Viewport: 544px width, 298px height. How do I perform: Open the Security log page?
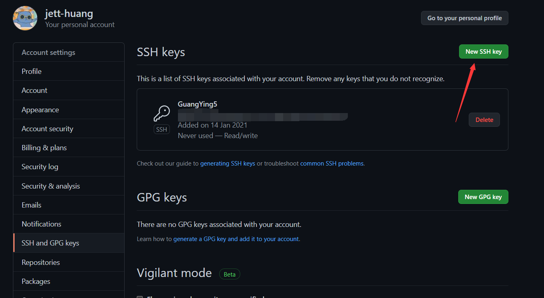coord(40,167)
